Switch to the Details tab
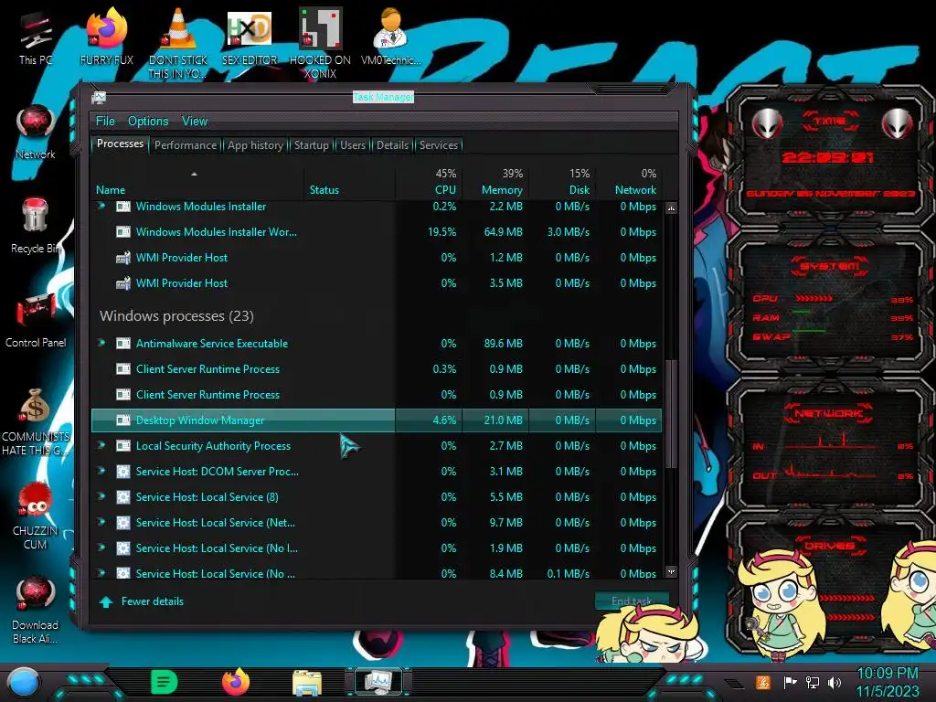 [392, 145]
